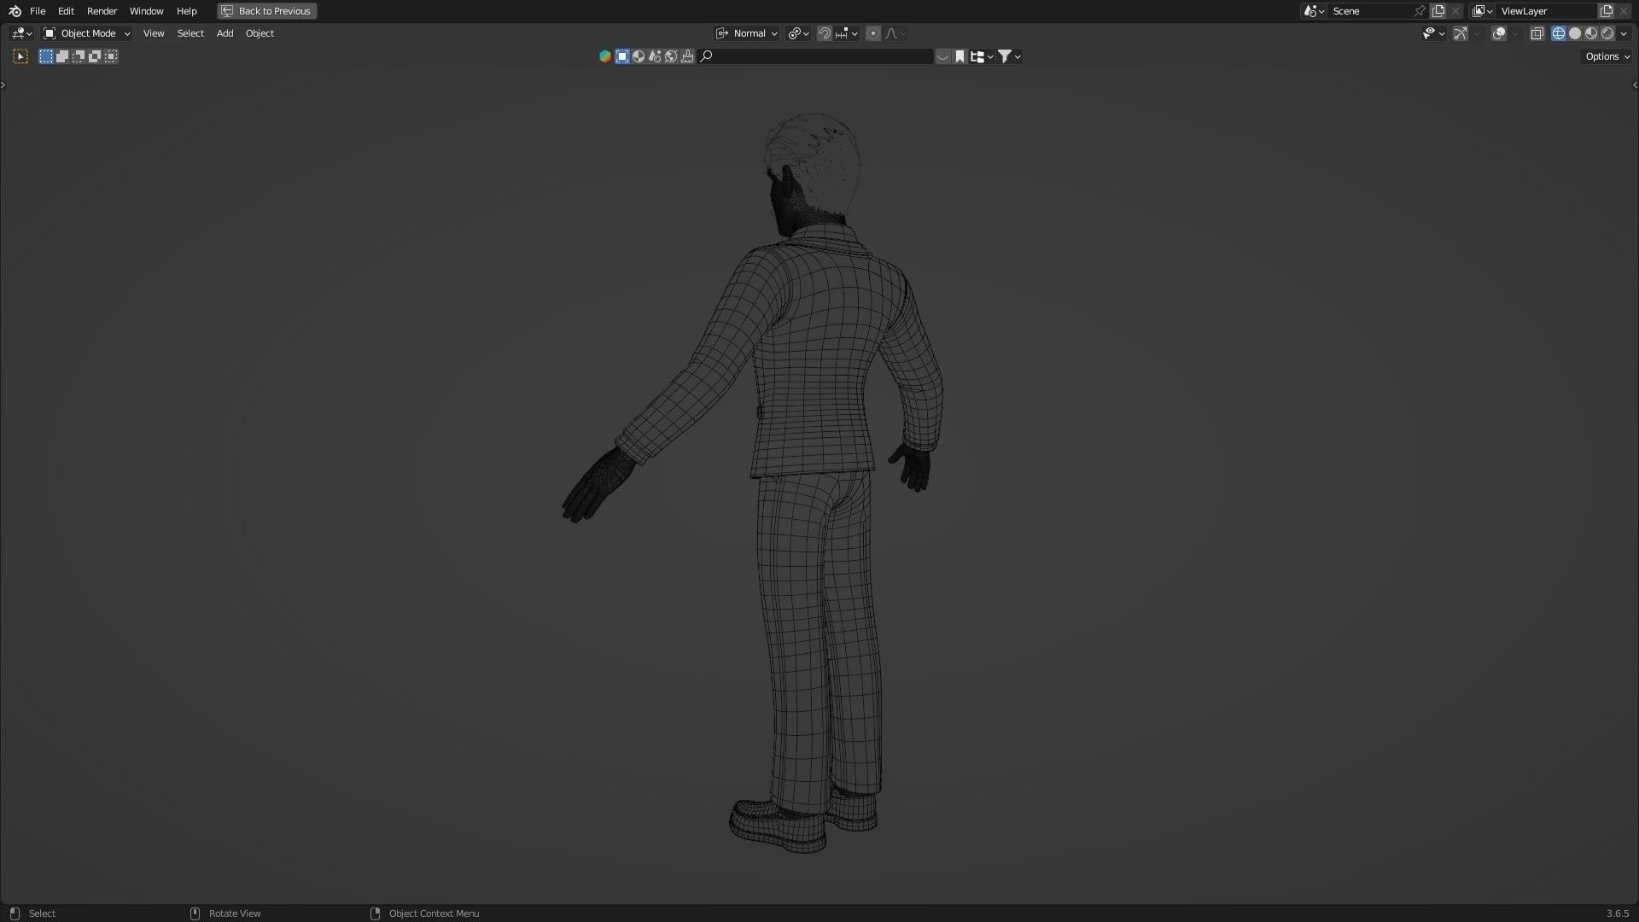Toggle proportional editing
This screenshot has width=1639, height=922.
point(873,33)
